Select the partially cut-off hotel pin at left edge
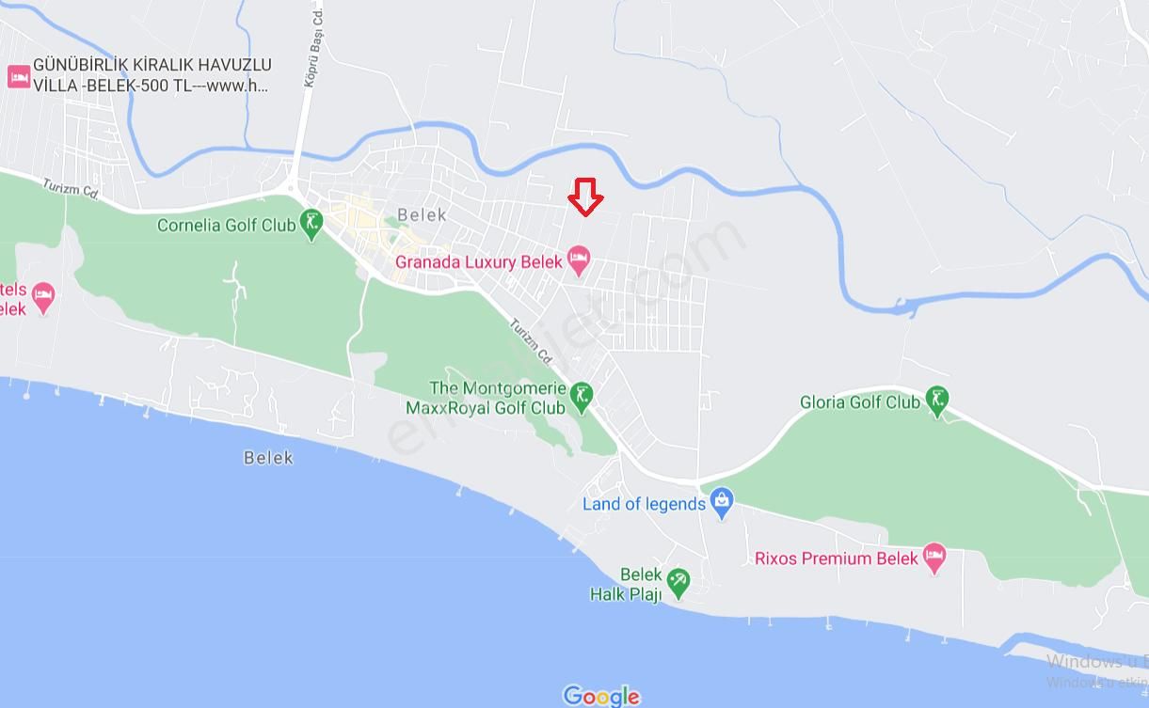This screenshot has width=1149, height=708. point(43,297)
